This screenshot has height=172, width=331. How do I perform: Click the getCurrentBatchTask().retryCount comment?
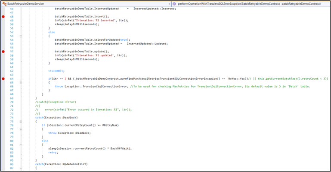click(288, 78)
